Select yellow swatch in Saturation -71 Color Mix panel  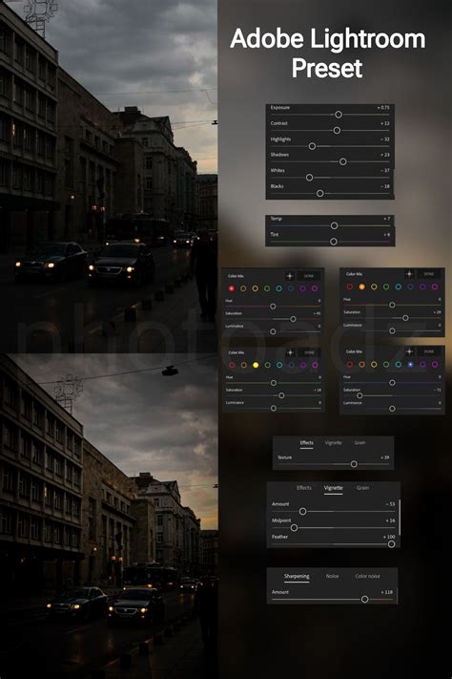click(x=374, y=364)
